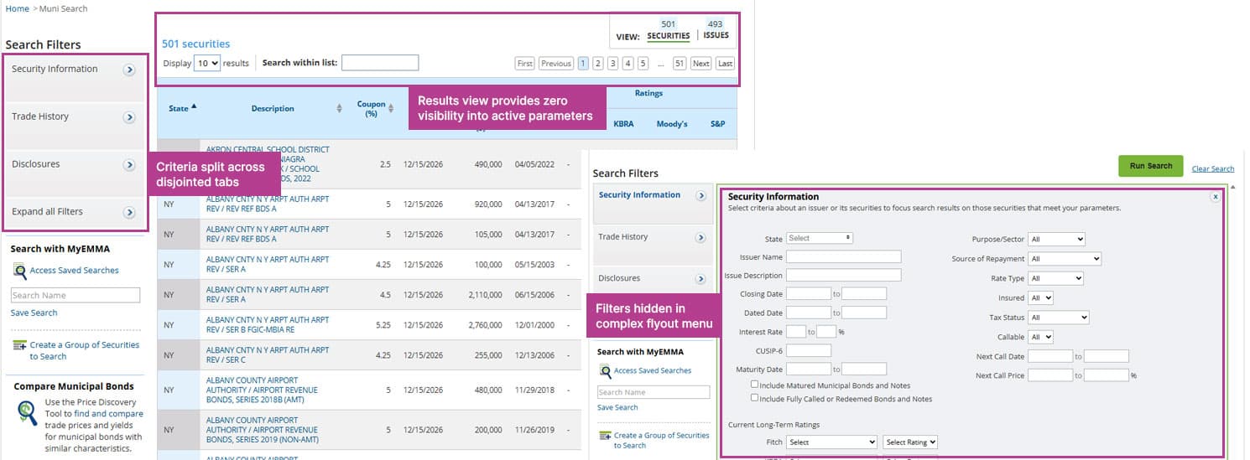Open Akron Central School District bond link
The image size is (1250, 460).
(268, 166)
